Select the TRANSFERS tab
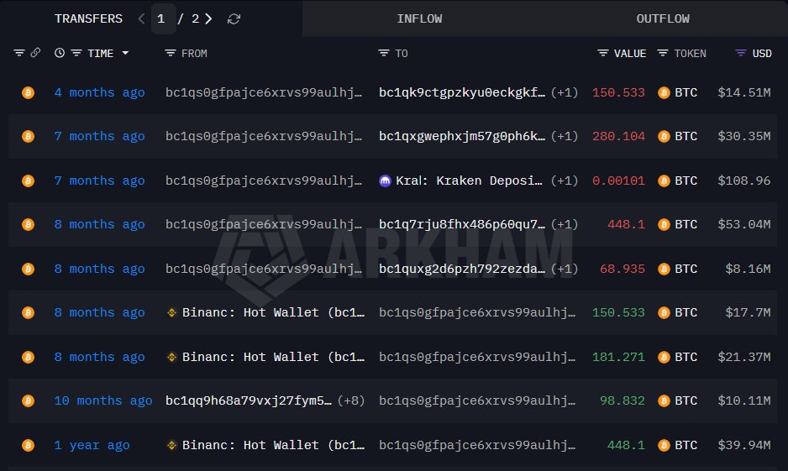Screen dimensions: 788x471 (x=88, y=18)
